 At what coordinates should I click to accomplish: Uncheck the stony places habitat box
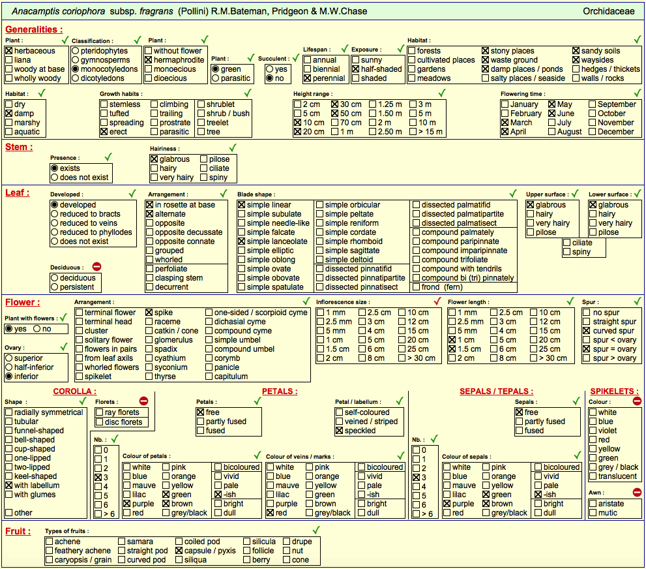pyautogui.click(x=486, y=51)
